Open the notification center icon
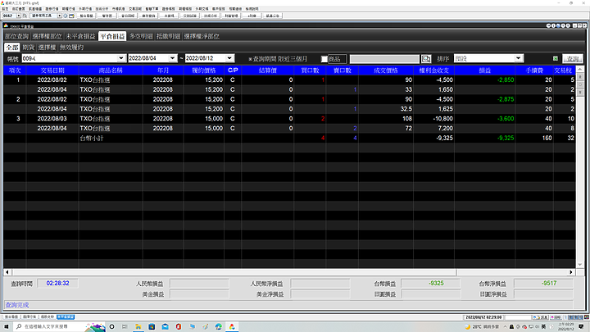This screenshot has height=332, width=590. [x=581, y=327]
